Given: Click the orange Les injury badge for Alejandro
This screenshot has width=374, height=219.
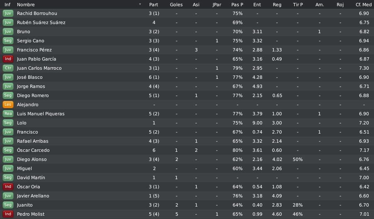Looking at the screenshot, I should point(8,105).
